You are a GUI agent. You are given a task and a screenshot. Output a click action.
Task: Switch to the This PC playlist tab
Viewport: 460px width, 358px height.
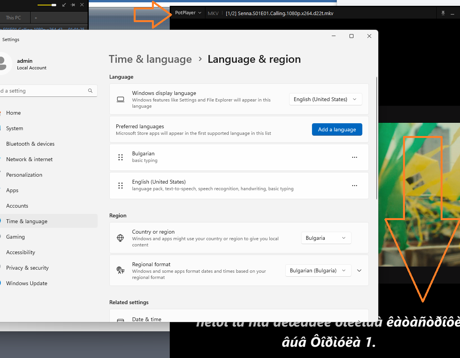pos(14,18)
